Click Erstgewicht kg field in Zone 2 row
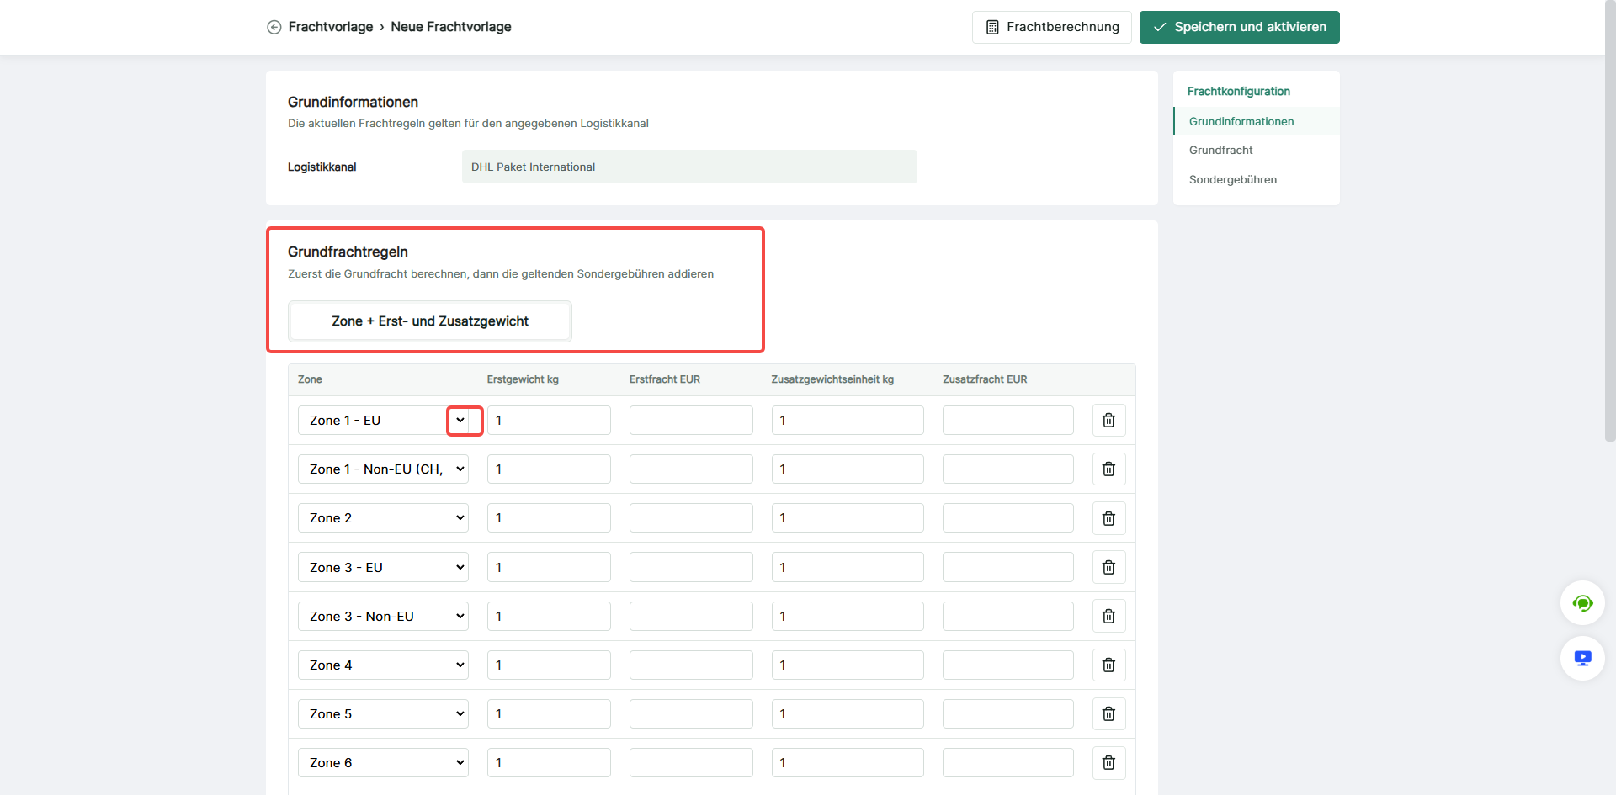Screen dimensions: 1616x795 point(549,518)
